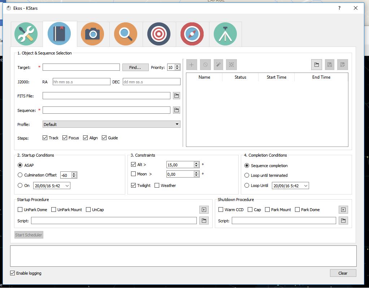Image resolution: width=369 pixels, height=288 pixels.
Task: Click the Start Scheduler button
Action: (x=29, y=235)
